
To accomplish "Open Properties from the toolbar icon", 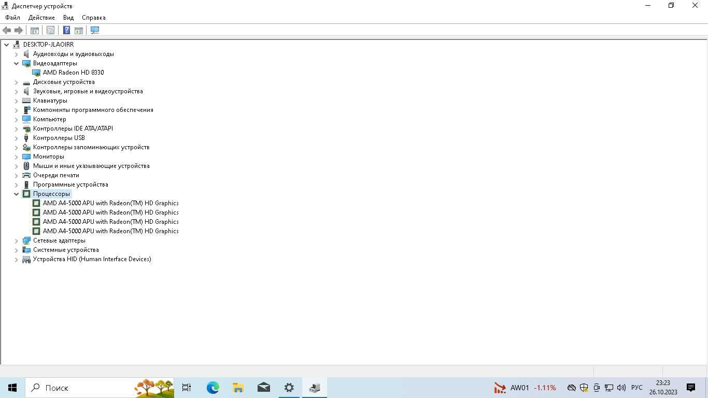I will coord(50,31).
